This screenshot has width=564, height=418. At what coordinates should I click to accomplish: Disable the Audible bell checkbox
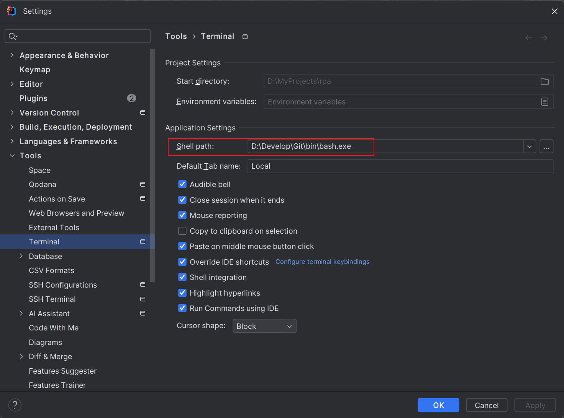pyautogui.click(x=182, y=184)
